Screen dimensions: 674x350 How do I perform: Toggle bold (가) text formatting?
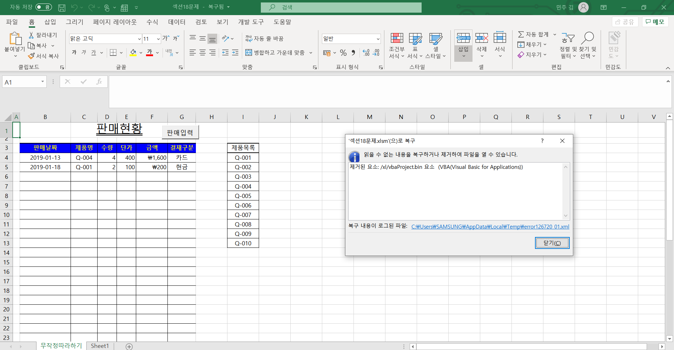click(x=74, y=52)
